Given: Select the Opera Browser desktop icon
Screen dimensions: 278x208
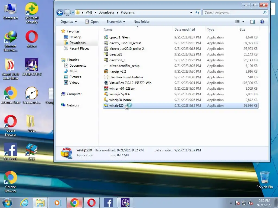Looking at the screenshot, I should point(11,126).
